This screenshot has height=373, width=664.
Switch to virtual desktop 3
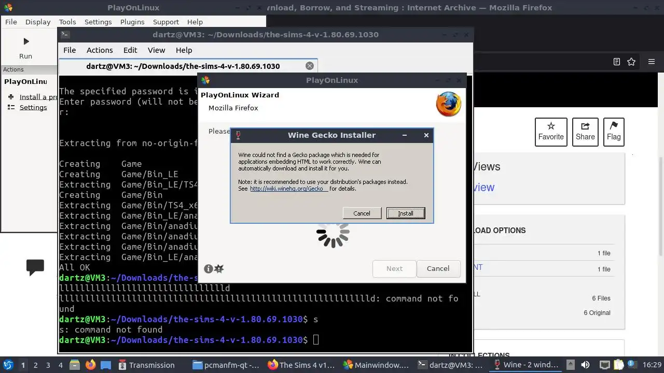tap(48, 365)
